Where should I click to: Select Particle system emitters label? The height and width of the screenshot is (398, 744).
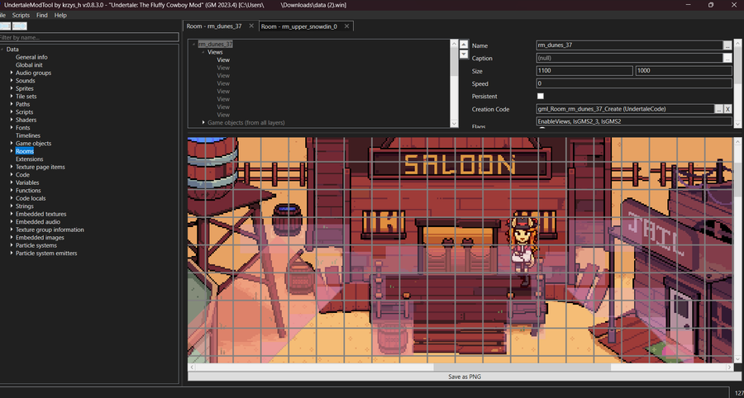coord(46,253)
